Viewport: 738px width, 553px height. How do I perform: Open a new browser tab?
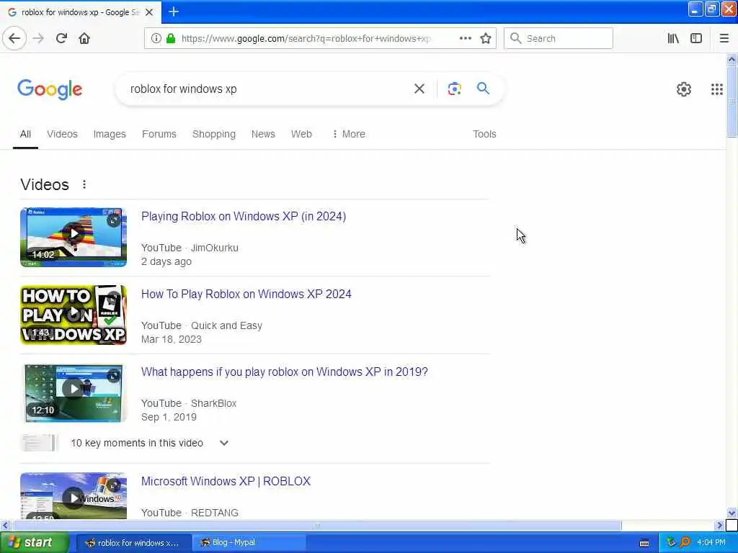(174, 12)
